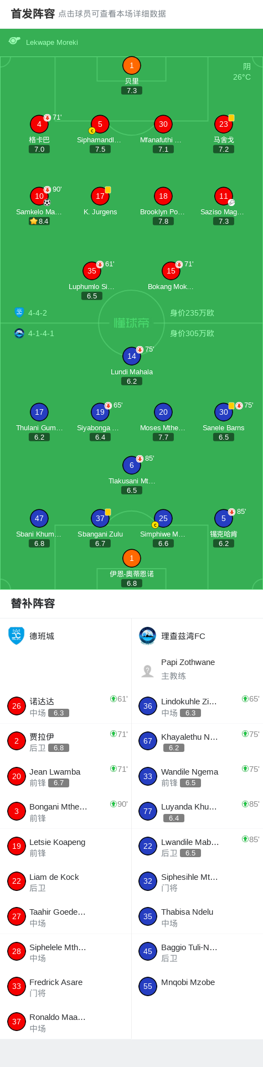Open captain Siphamandla number 5 player icon
The height and width of the screenshot is (1067, 263).
[x=100, y=124]
